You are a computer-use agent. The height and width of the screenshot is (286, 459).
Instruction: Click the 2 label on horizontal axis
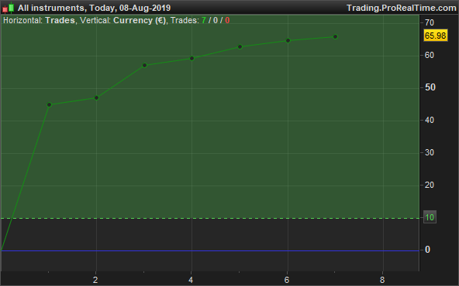point(95,280)
